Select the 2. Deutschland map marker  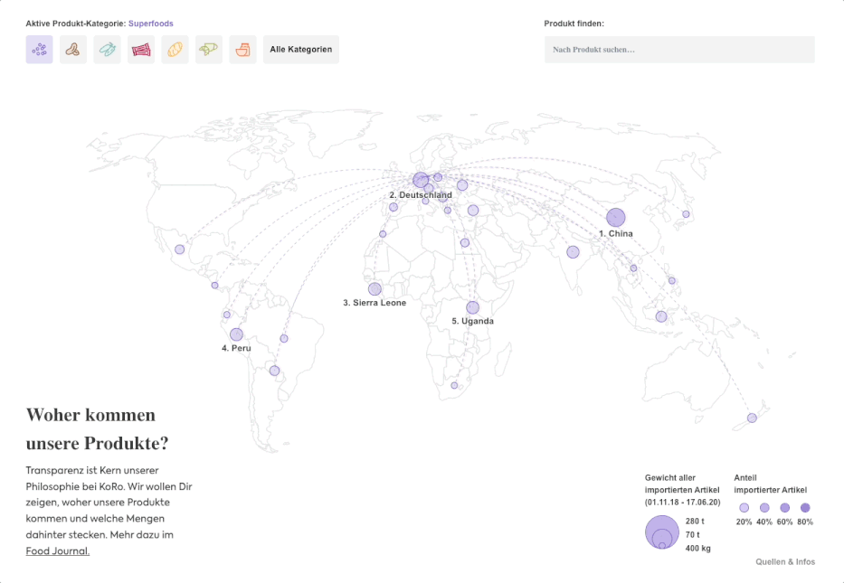[421, 180]
